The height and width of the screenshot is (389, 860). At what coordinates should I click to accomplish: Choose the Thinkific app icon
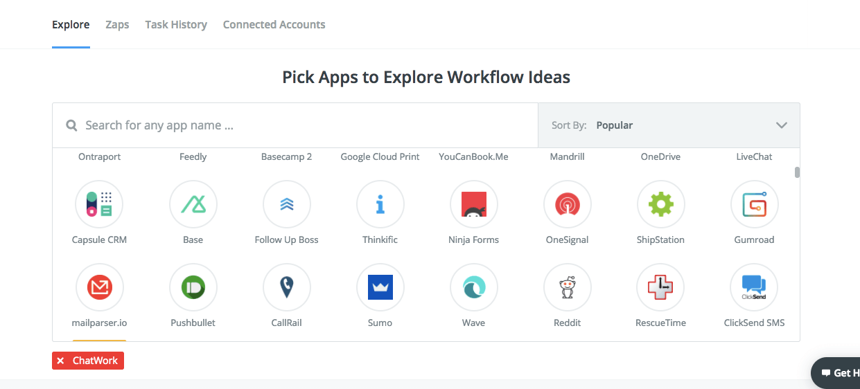380,204
